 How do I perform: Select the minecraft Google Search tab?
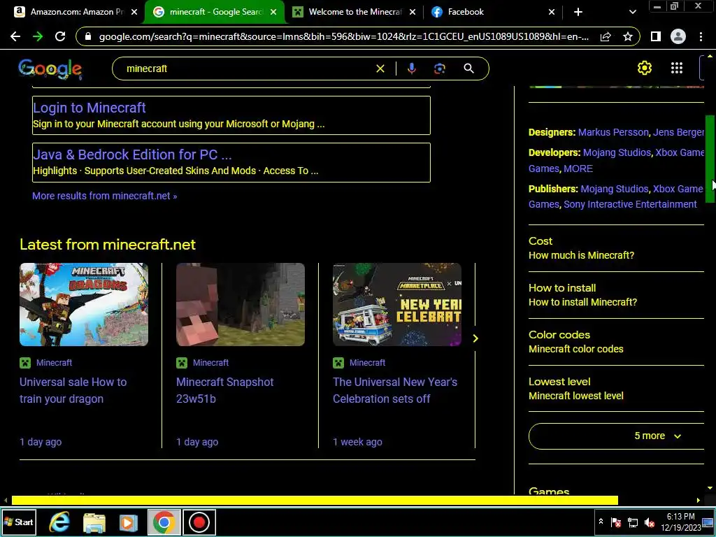click(x=210, y=12)
